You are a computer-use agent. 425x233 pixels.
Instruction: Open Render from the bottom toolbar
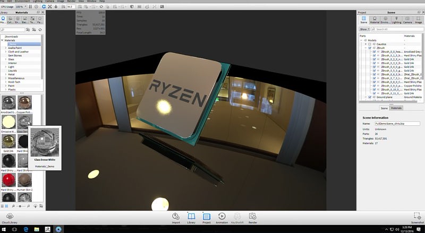[253, 218]
